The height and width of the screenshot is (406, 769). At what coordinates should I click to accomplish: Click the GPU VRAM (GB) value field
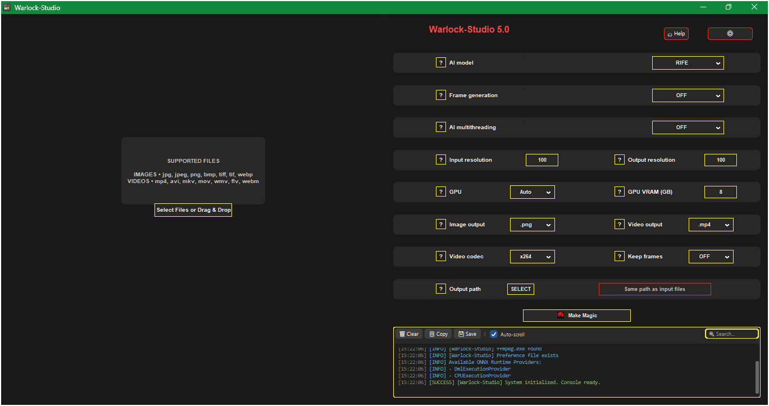pos(721,192)
